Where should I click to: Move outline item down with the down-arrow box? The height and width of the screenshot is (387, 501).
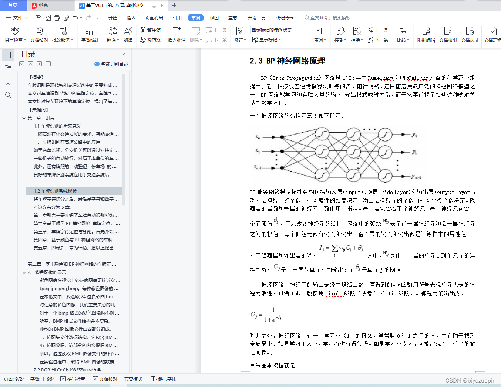21,64
